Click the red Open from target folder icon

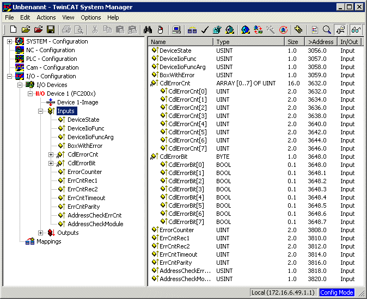(38, 30)
